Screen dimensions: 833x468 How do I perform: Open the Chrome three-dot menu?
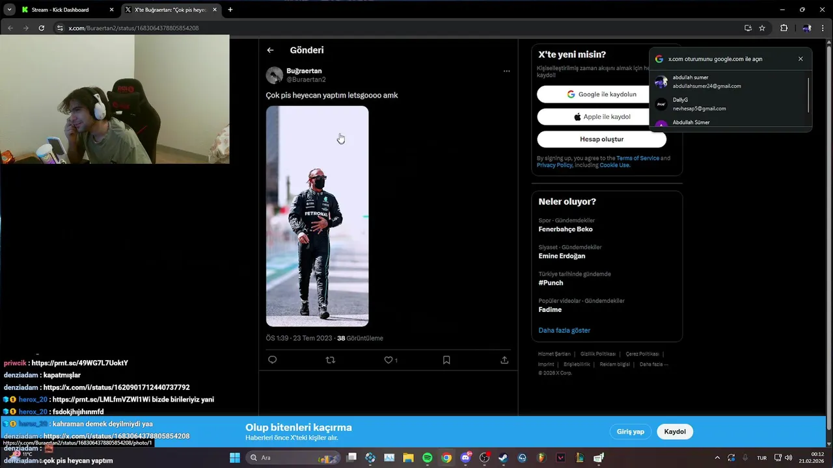click(x=824, y=28)
